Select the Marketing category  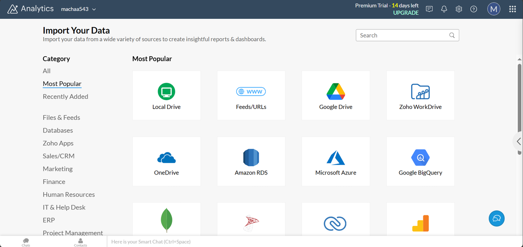58,169
